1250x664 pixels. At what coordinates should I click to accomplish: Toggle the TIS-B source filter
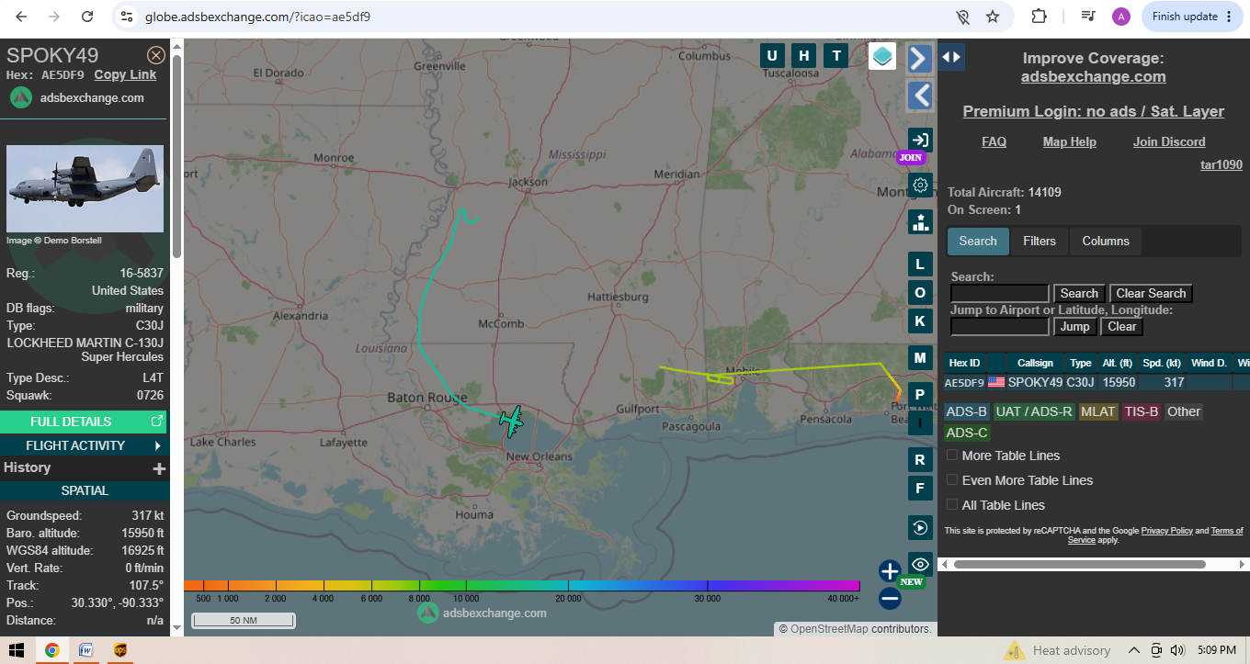click(x=1142, y=411)
